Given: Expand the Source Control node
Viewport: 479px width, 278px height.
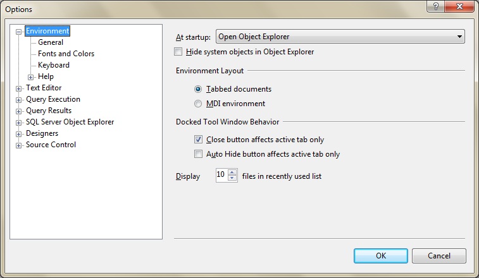Looking at the screenshot, I should pyautogui.click(x=18, y=145).
